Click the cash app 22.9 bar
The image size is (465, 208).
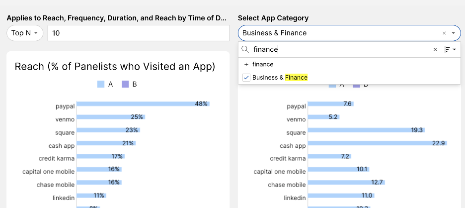pos(377,143)
